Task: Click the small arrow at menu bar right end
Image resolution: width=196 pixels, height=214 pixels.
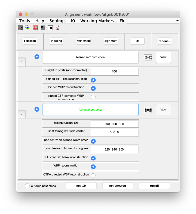Action: click(x=177, y=21)
